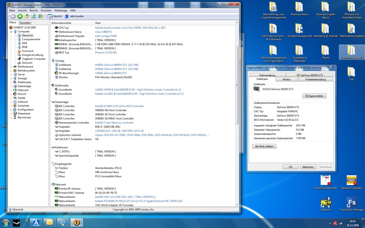Select Tragbarer Computer tree item
The height and width of the screenshot is (228, 365).
click(34, 59)
